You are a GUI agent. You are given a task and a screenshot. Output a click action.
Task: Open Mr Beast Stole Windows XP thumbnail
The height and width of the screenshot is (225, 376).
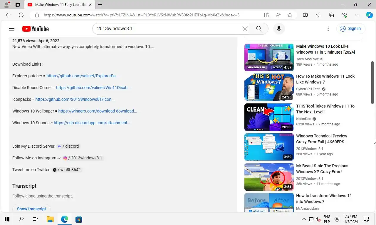(x=269, y=177)
